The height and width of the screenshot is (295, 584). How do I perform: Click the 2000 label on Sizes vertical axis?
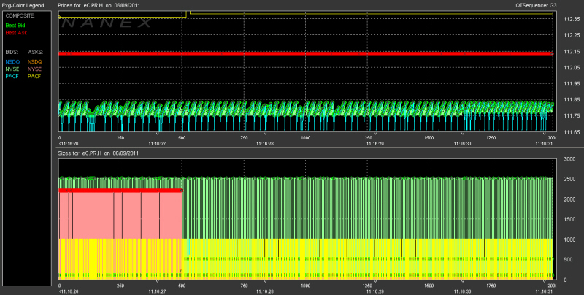(x=569, y=199)
